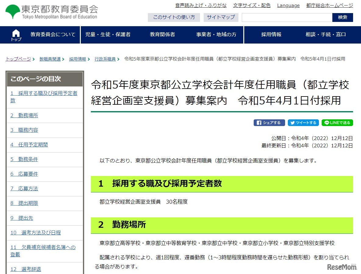Open the 音声読み上げ・ふりがな link

(x=201, y=5)
